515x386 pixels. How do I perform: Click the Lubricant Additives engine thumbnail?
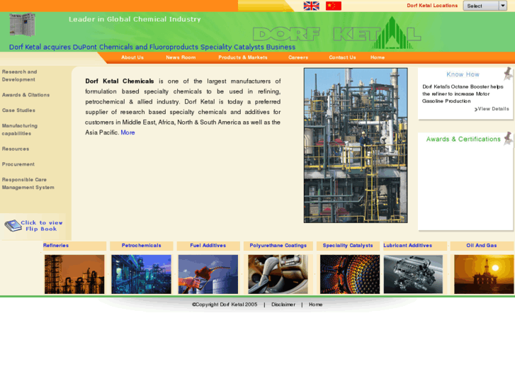coord(413,274)
